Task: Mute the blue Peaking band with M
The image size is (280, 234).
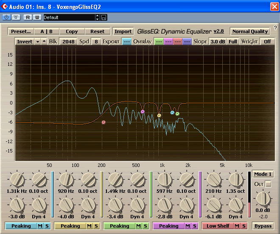Action: (x=40, y=226)
